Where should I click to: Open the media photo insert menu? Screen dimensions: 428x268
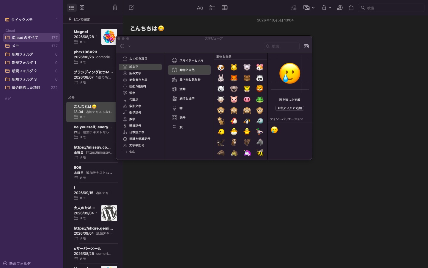click(309, 8)
